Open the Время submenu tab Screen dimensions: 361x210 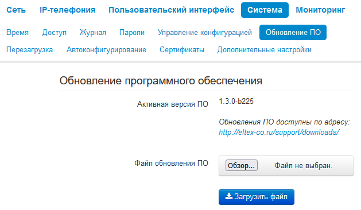point(17,33)
